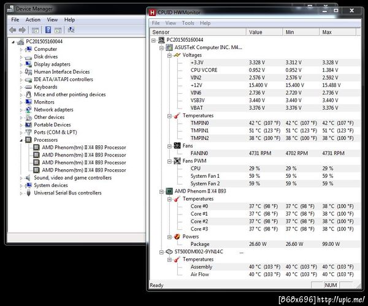
Task: Select IDE ATA/ATAPI controllers item
Action: coord(63,79)
